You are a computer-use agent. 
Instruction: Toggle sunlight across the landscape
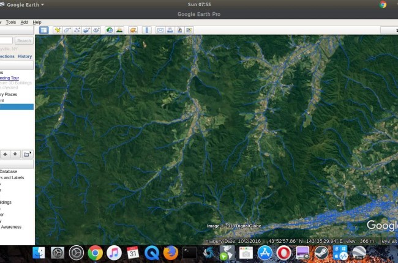119,30
